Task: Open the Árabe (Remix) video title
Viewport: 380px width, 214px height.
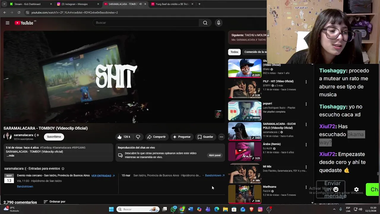Action: (x=272, y=144)
